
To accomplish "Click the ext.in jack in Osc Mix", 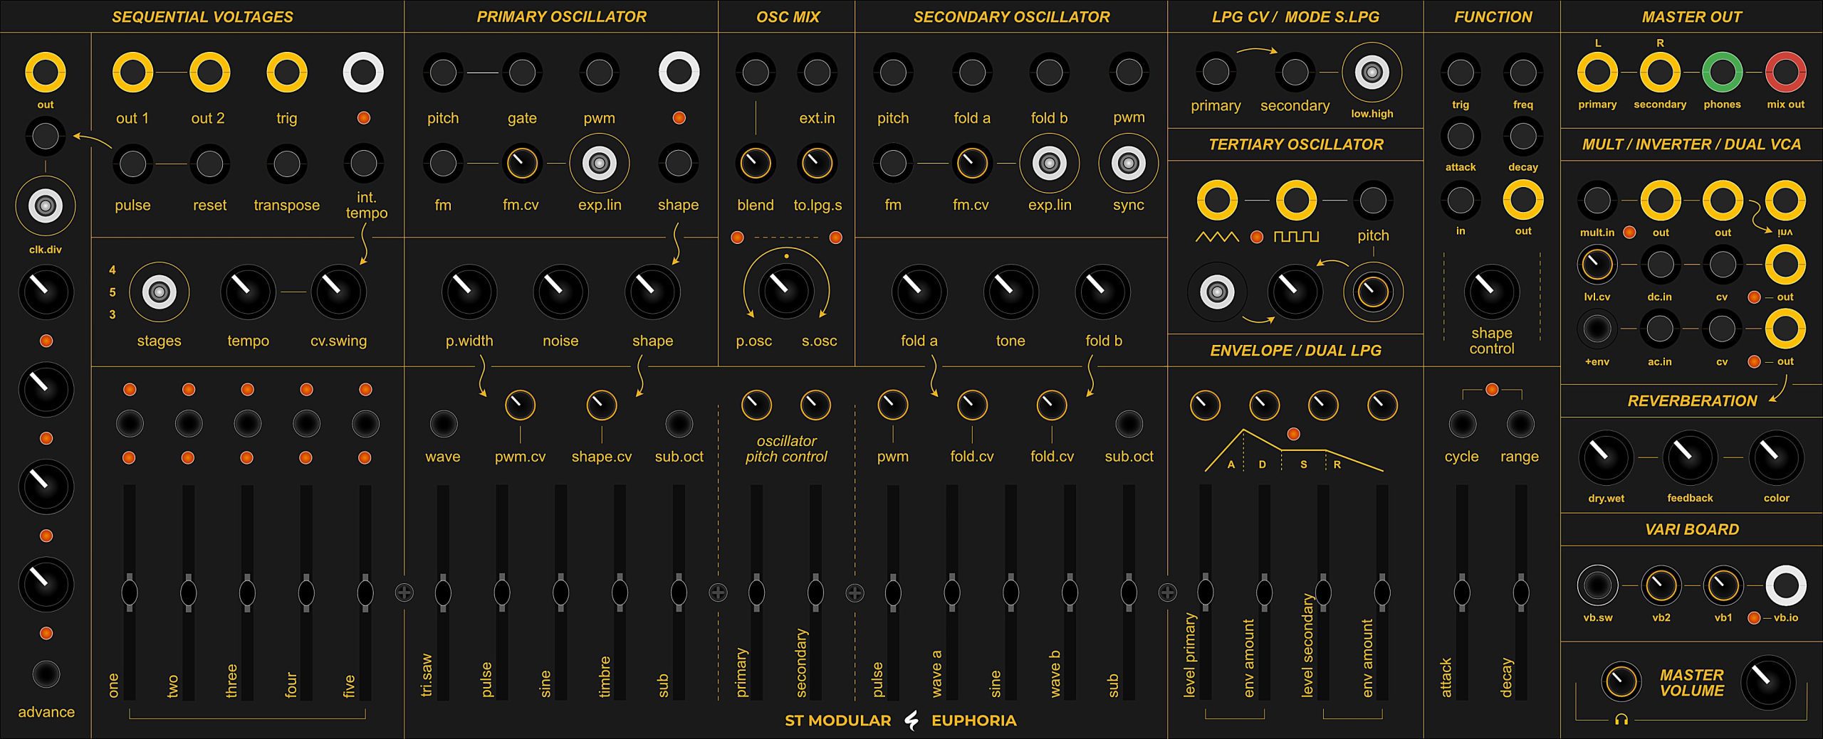I will click(x=816, y=73).
